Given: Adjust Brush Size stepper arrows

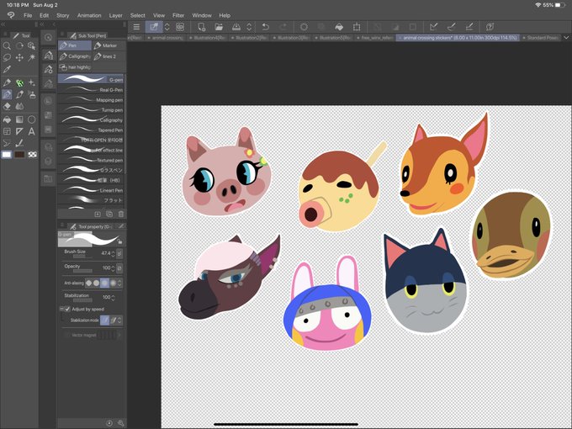Looking at the screenshot, I should [113, 253].
